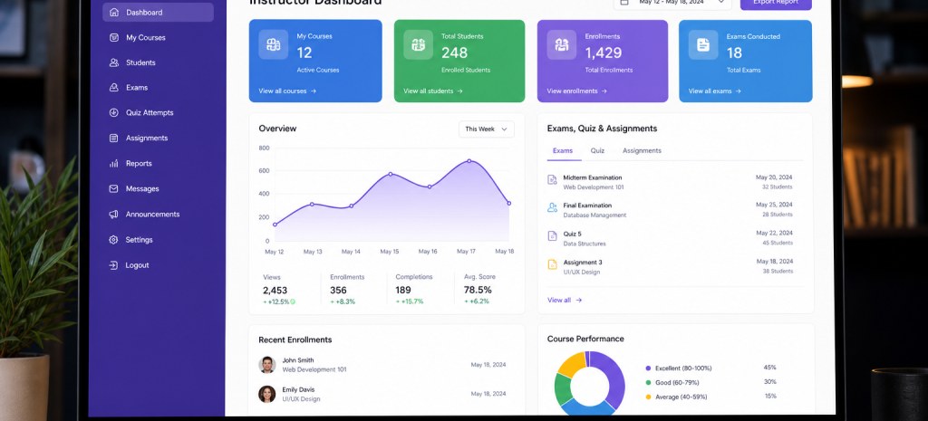This screenshot has height=421, width=928.
Task: Switch to the Quiz tab
Action: (x=597, y=151)
